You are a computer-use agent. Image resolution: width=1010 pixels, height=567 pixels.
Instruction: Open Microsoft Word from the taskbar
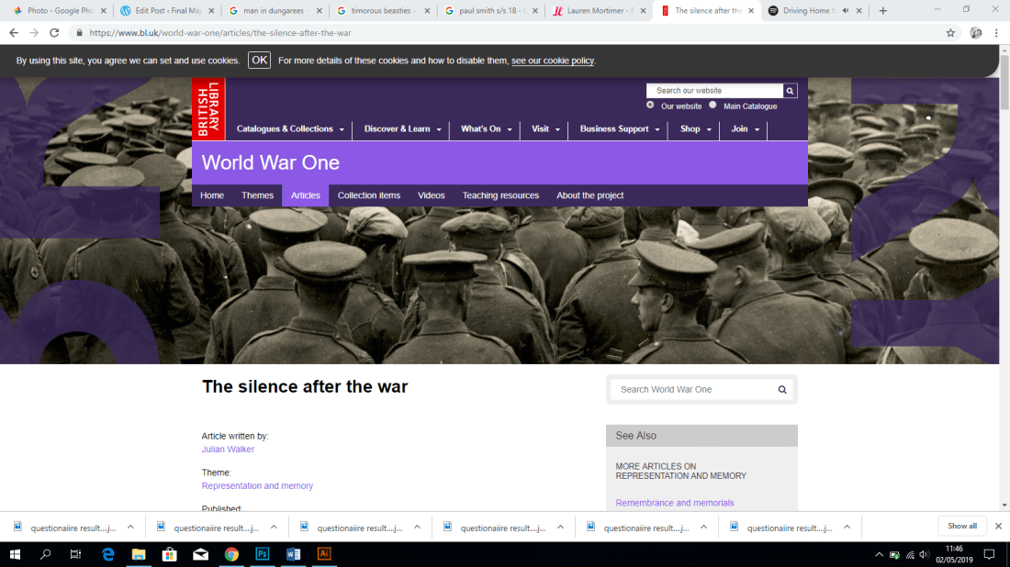[294, 554]
